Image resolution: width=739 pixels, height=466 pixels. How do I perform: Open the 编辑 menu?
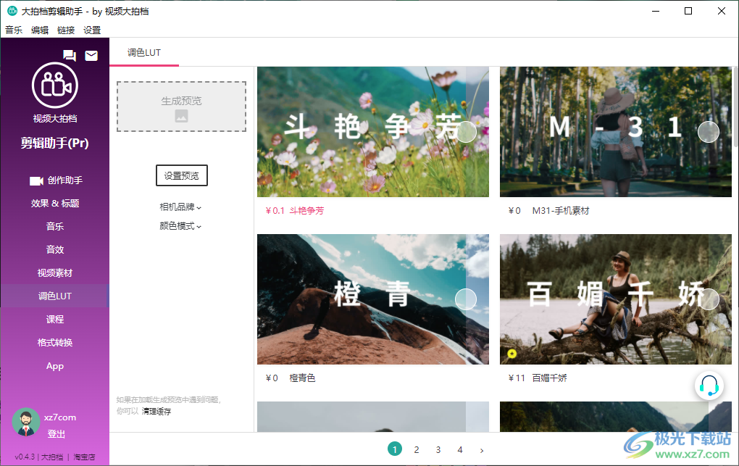point(40,30)
